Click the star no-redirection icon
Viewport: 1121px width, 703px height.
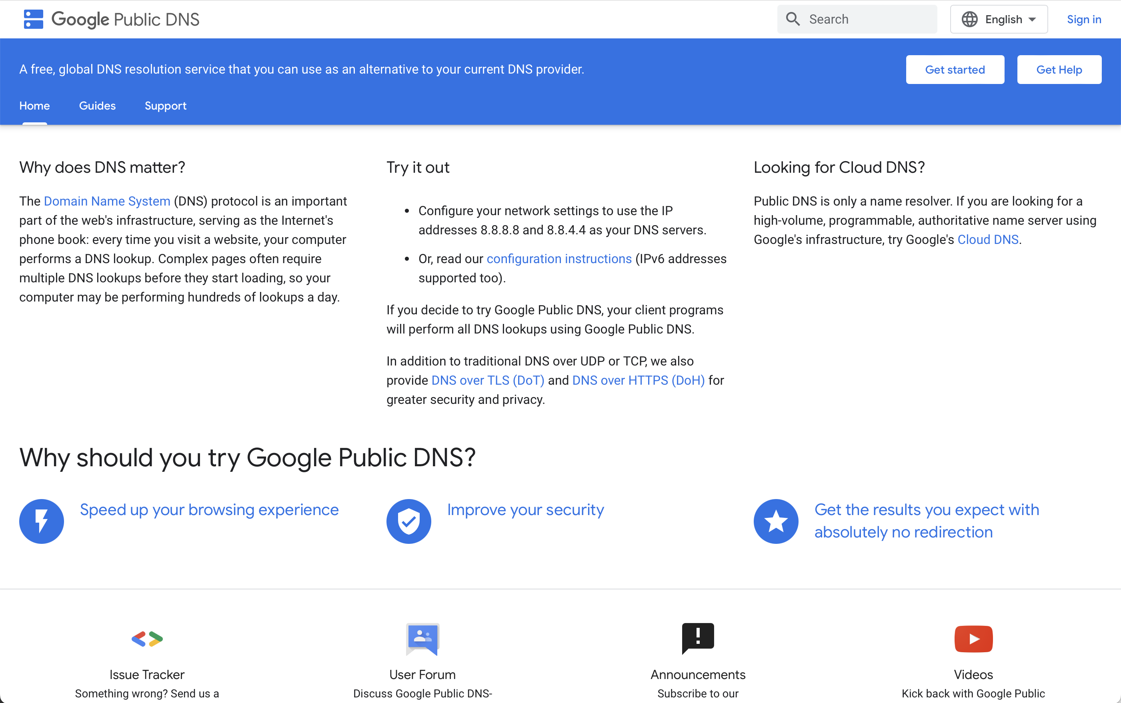click(775, 521)
